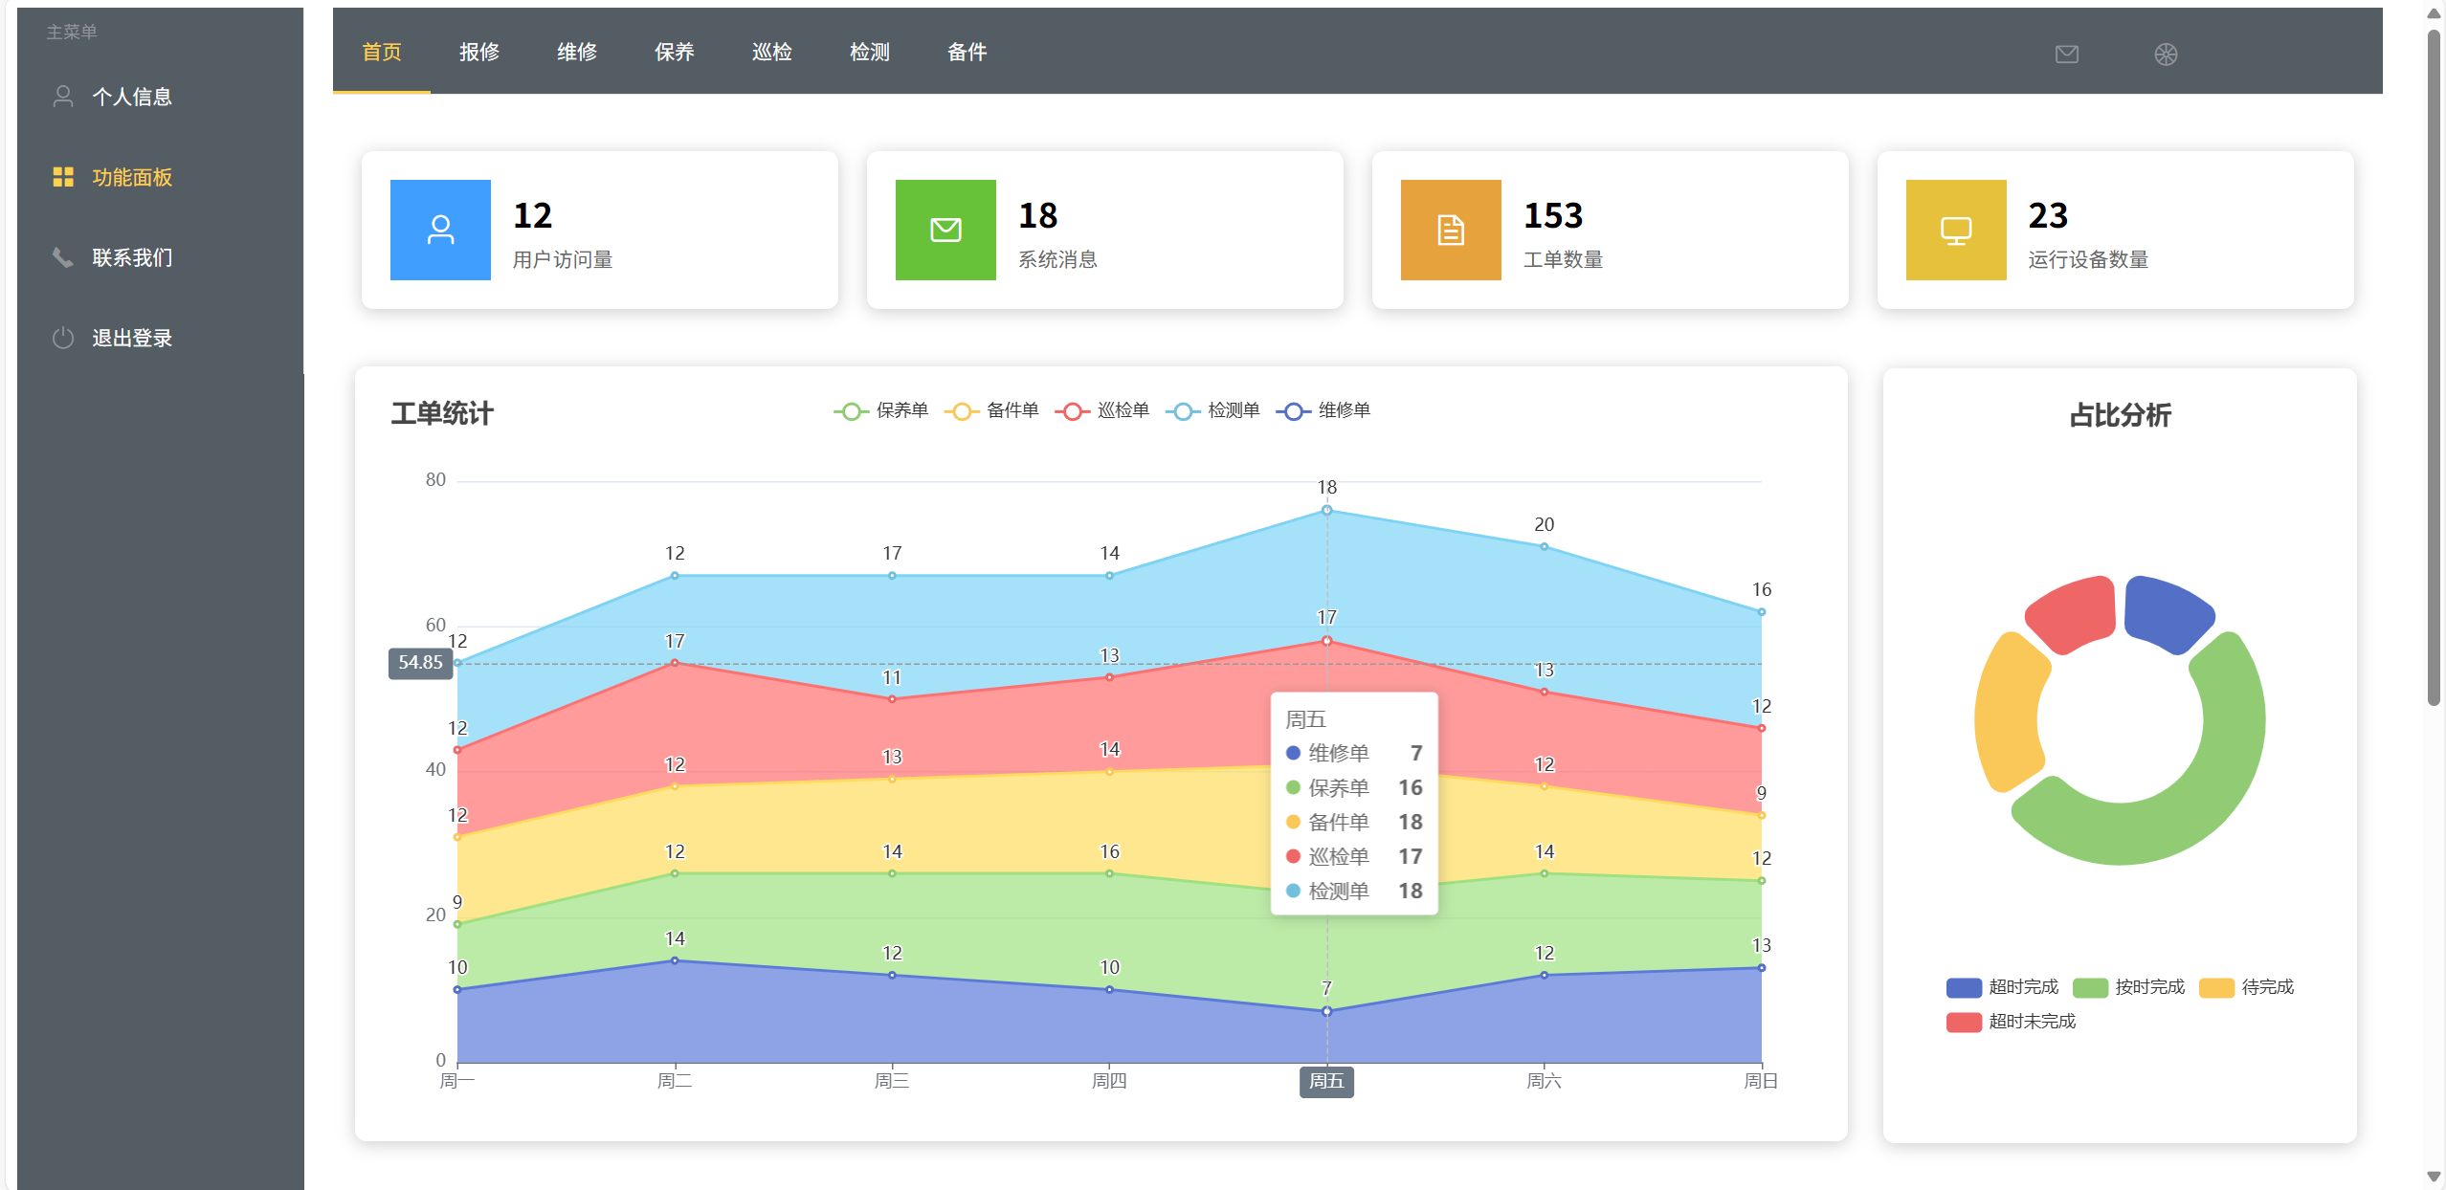Click the phone icon beside 联系我们
The height and width of the screenshot is (1190, 2446).
click(63, 257)
